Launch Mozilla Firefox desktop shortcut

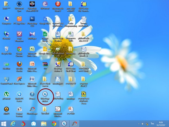[x=19, y=67]
